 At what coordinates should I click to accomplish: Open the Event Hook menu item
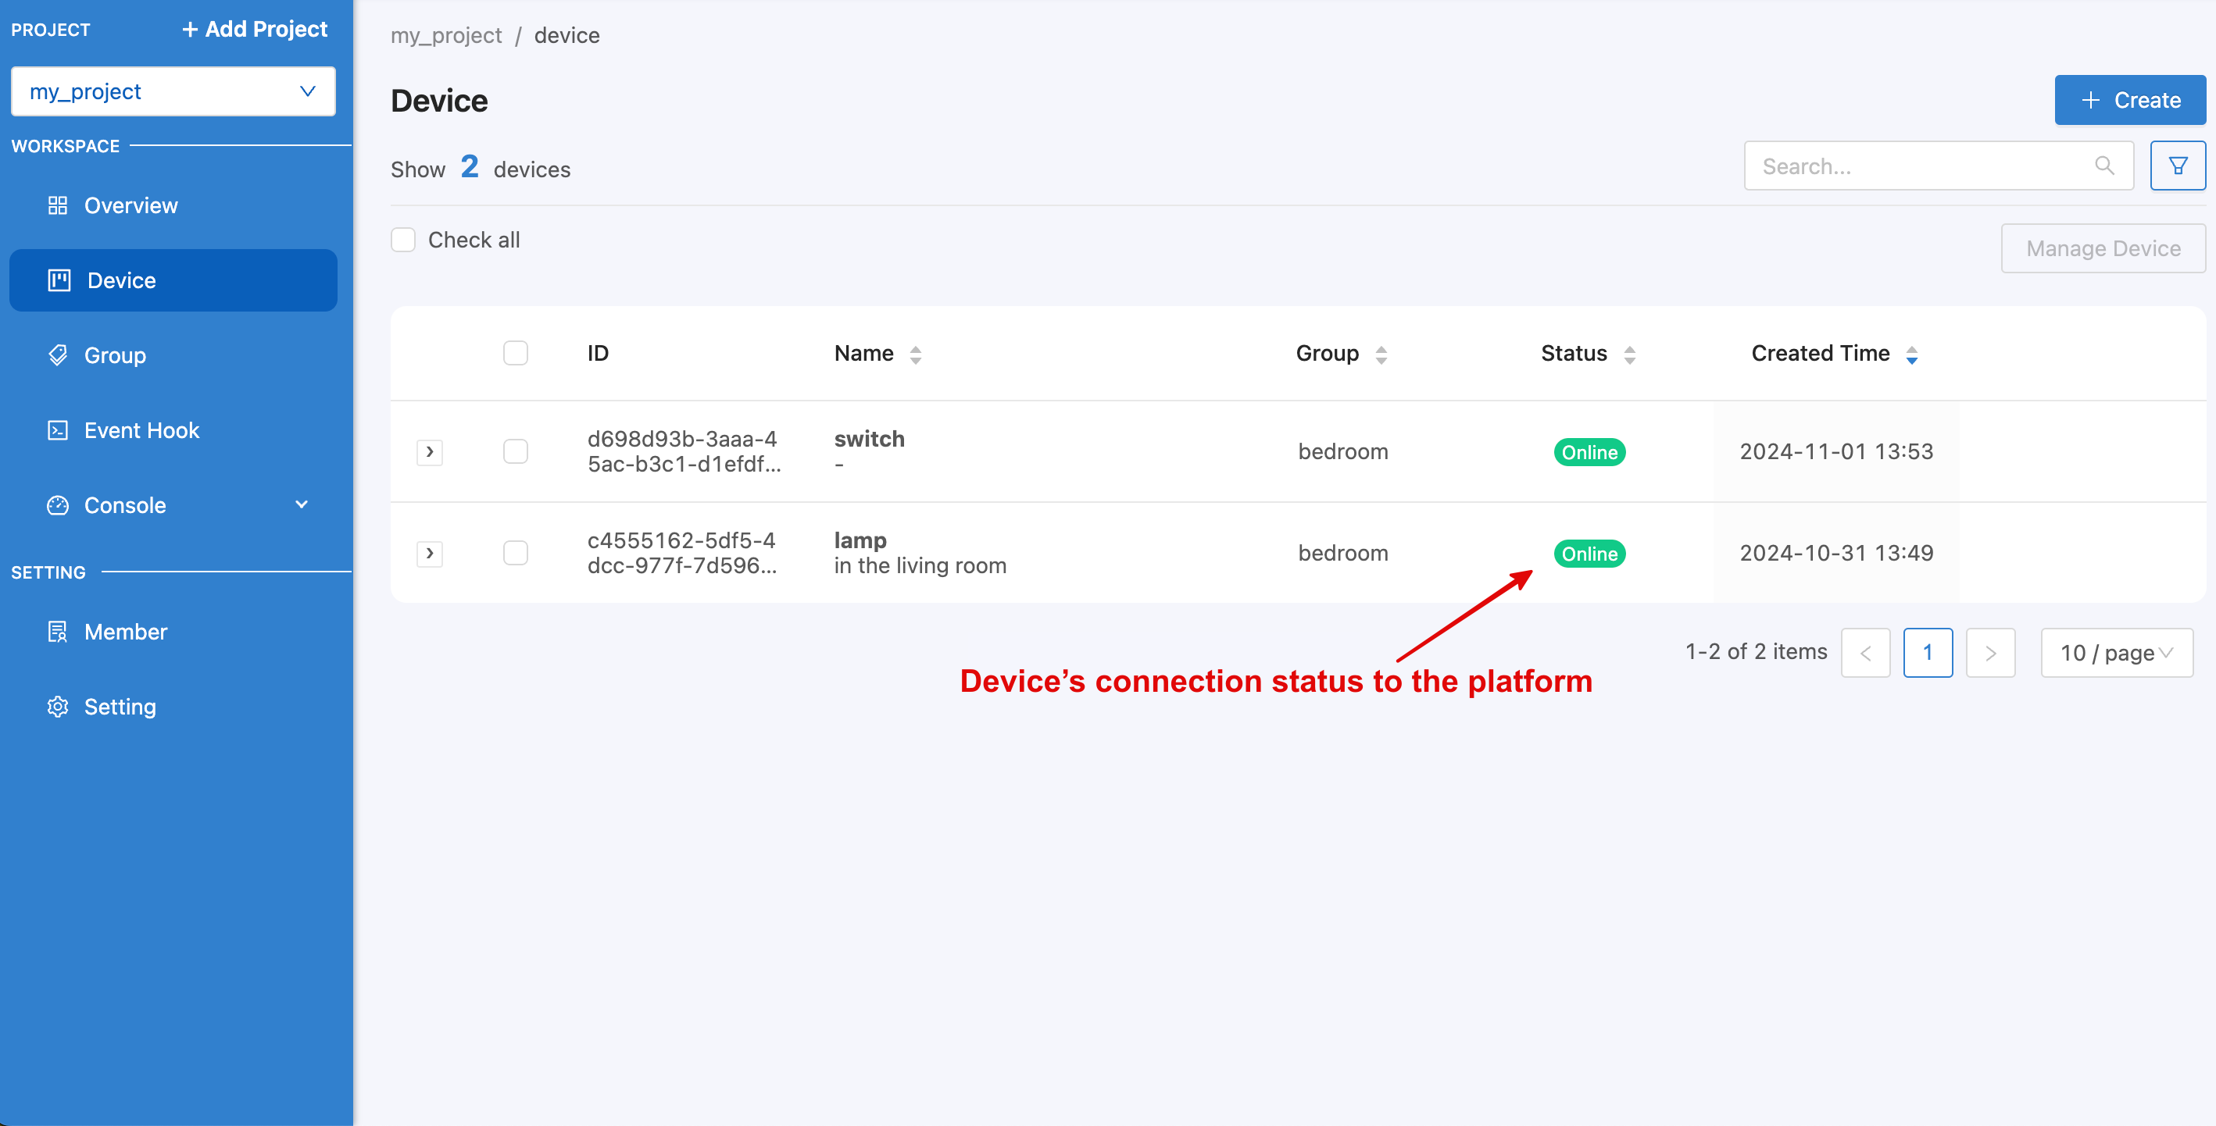click(173, 429)
